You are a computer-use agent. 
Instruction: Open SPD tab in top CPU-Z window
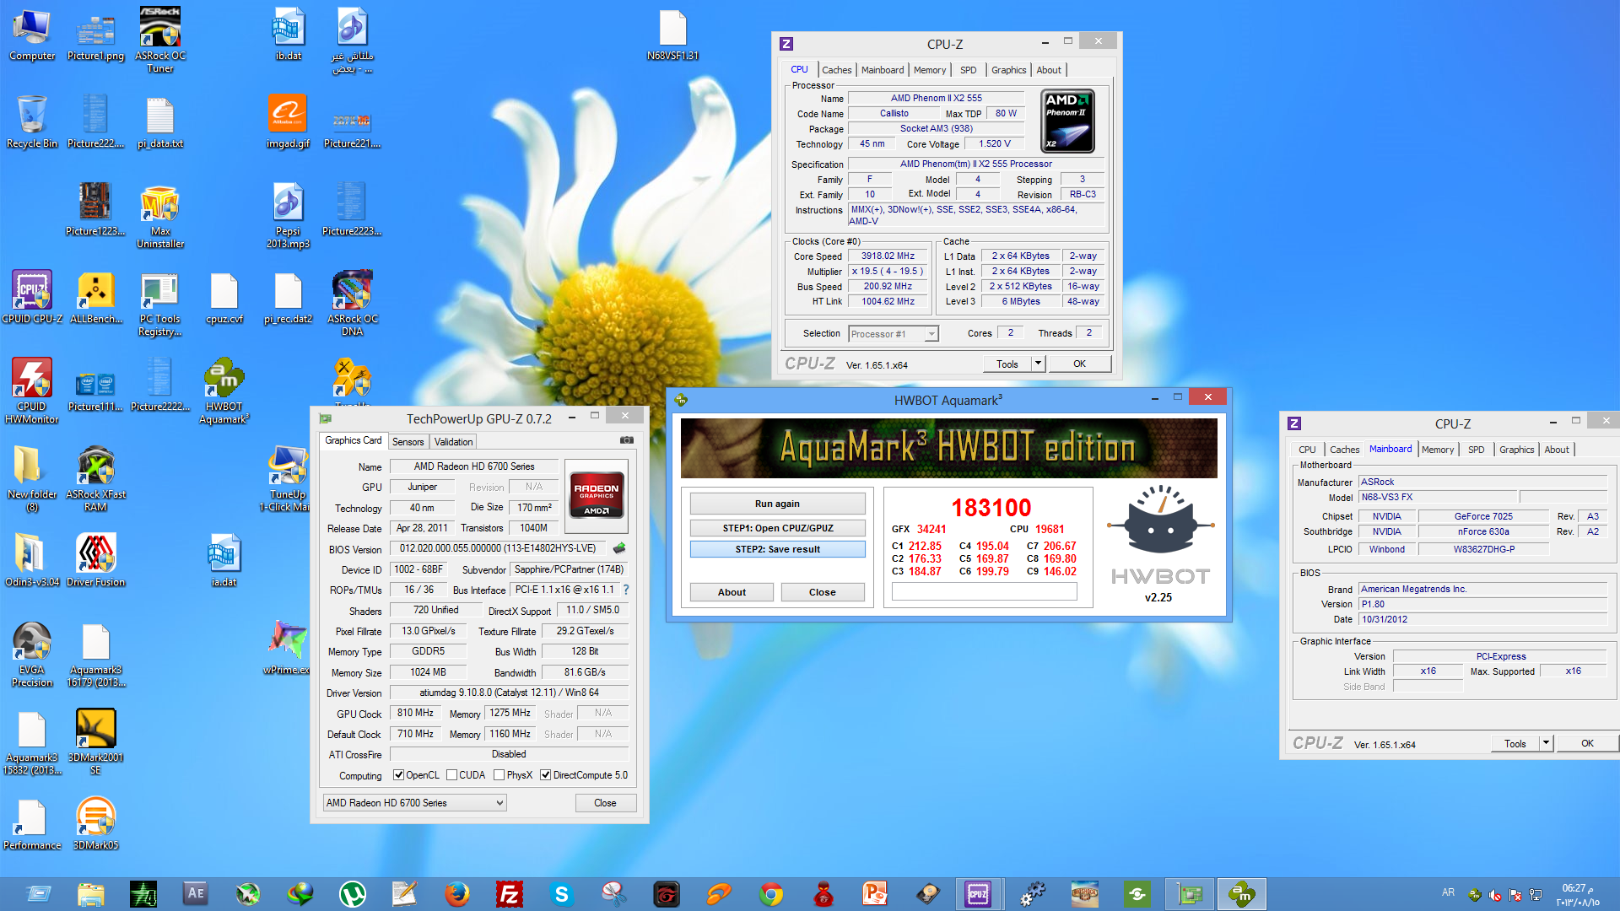(x=968, y=70)
